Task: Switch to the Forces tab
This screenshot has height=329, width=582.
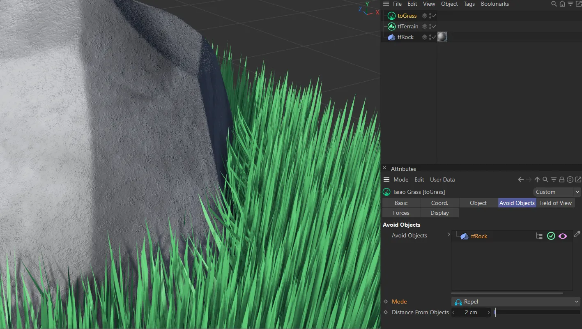Action: pyautogui.click(x=401, y=213)
